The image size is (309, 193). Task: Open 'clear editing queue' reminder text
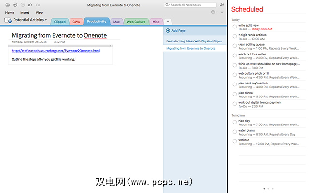point(251,44)
